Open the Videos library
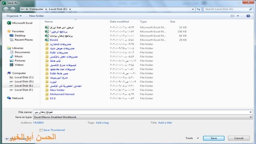 tap(19, 65)
